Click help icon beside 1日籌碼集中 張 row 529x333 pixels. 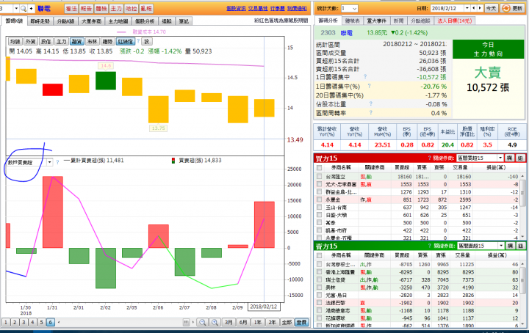(365, 76)
